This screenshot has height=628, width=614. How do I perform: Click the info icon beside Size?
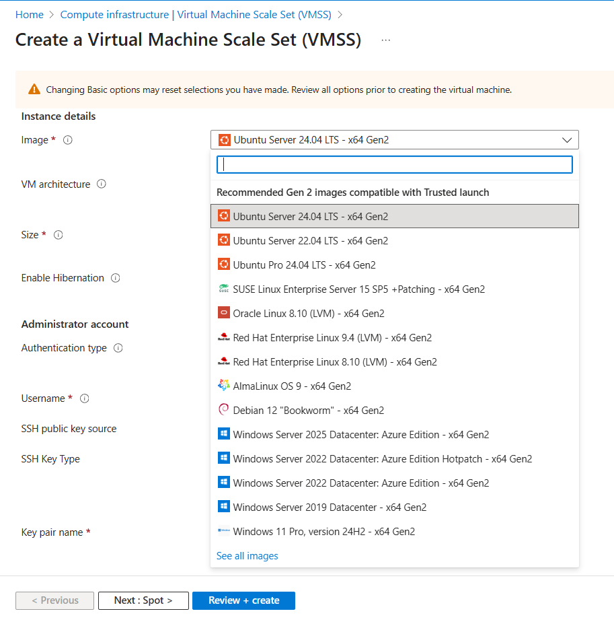(x=59, y=235)
